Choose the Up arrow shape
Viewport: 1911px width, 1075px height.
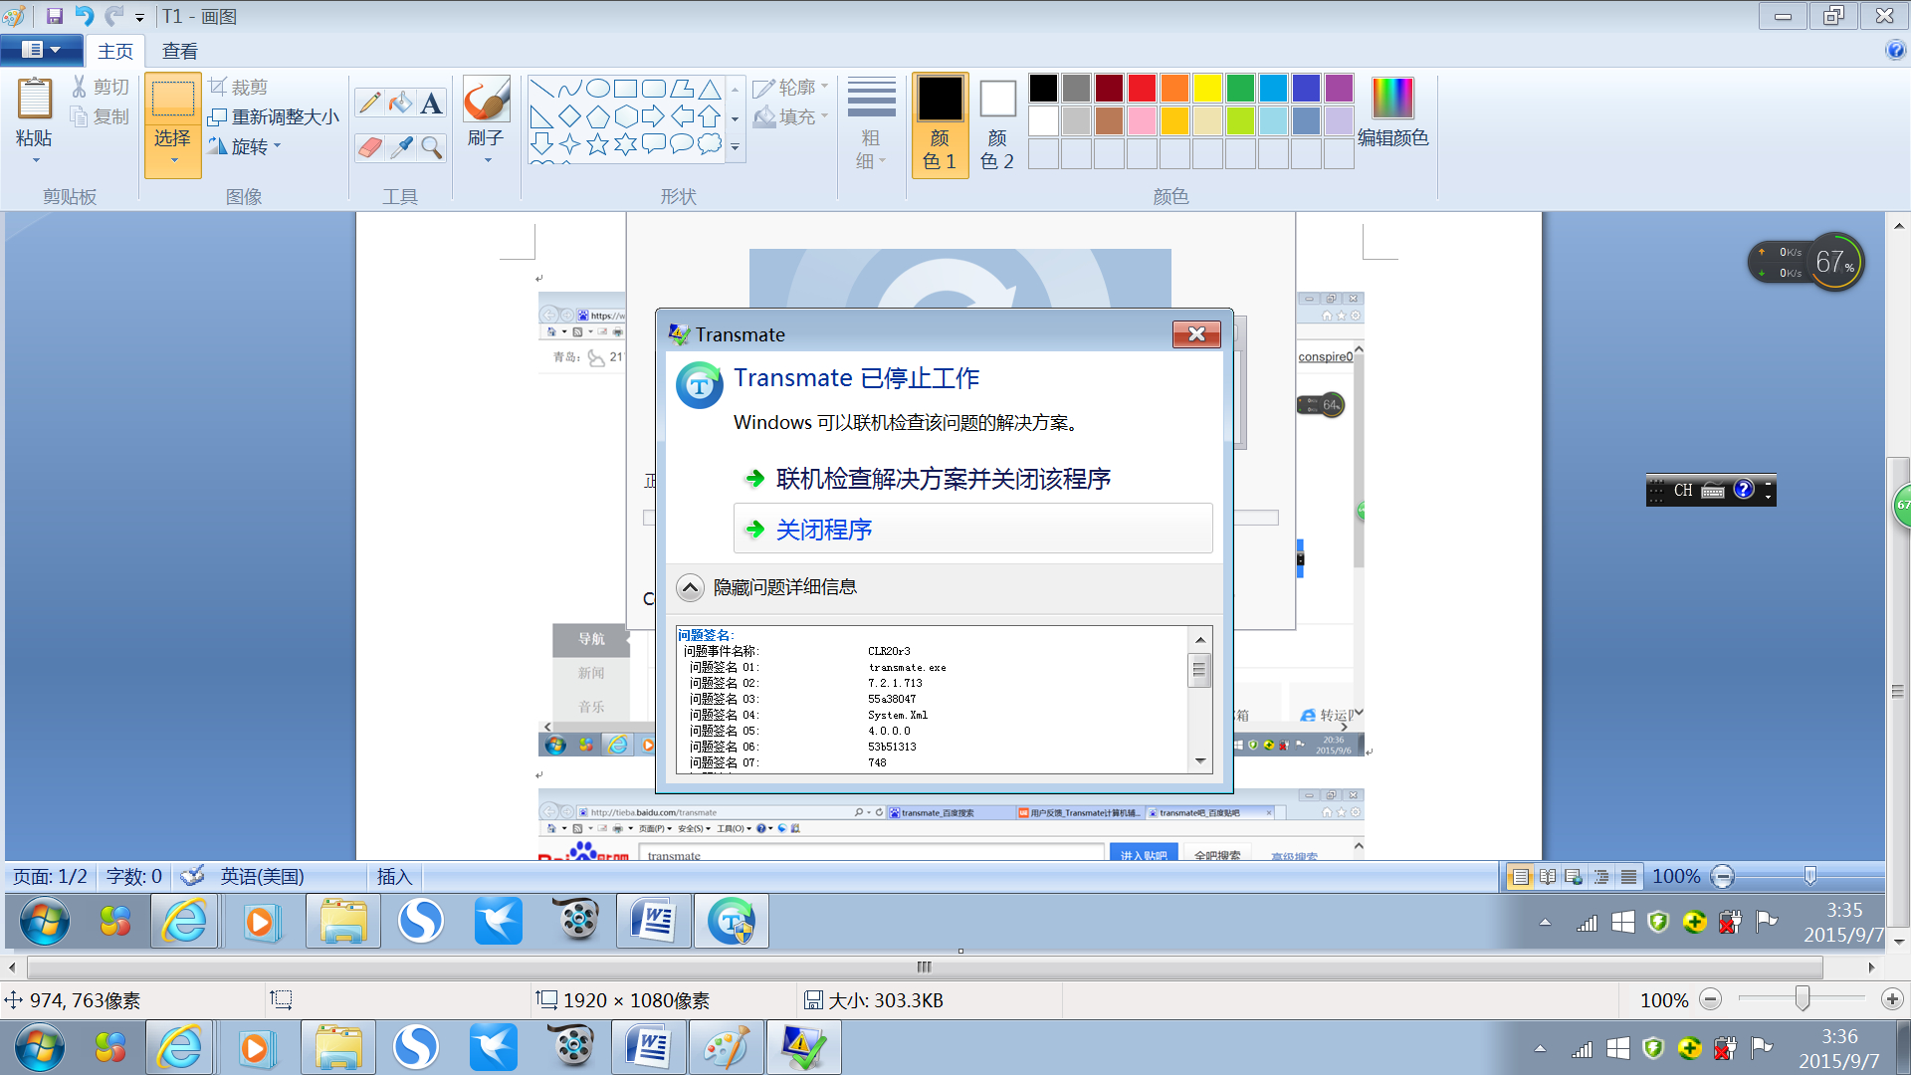[x=709, y=116]
